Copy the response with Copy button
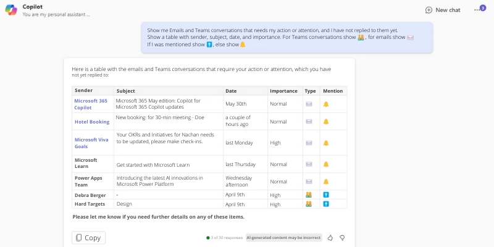 click(x=88, y=238)
